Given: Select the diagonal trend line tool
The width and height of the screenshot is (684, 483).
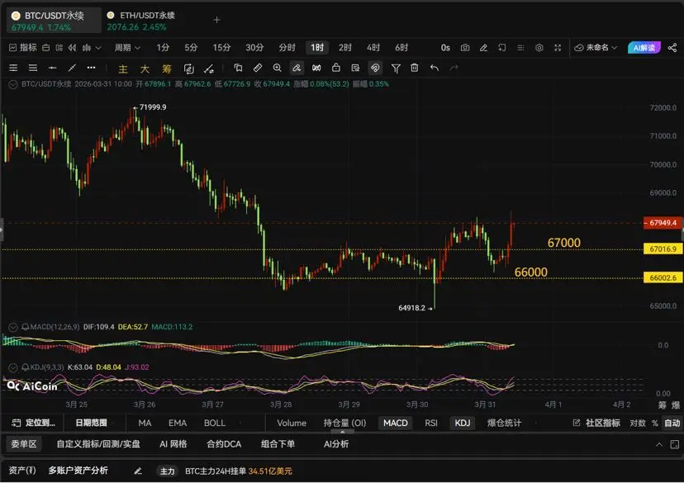Looking at the screenshot, I should (x=72, y=68).
